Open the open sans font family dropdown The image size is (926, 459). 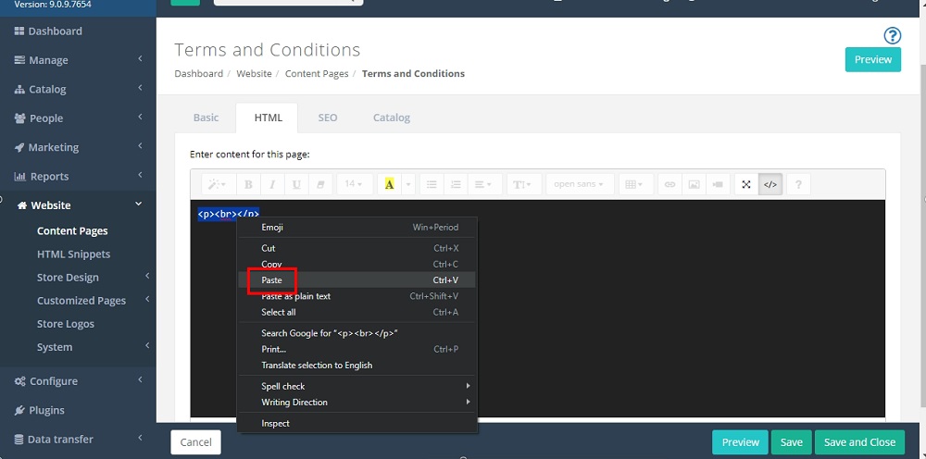tap(580, 184)
